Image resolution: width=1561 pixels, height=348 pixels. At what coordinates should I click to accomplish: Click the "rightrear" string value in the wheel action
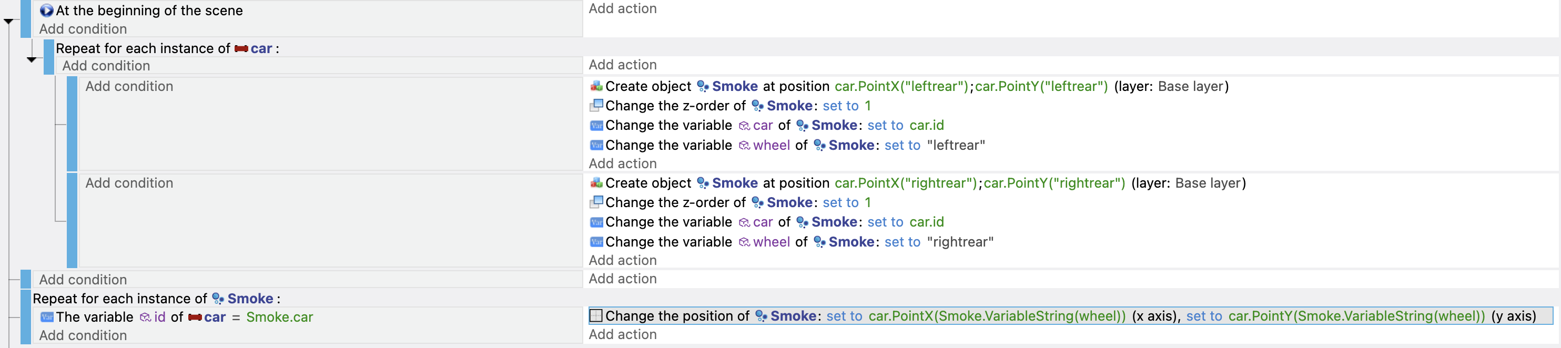(x=960, y=242)
